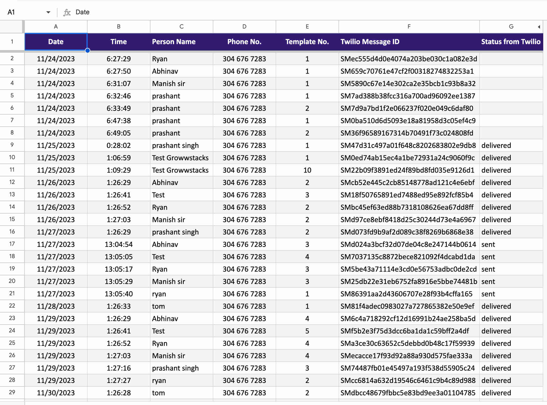Click time cell 13:05:40
The image size is (547, 405).
pos(119,294)
